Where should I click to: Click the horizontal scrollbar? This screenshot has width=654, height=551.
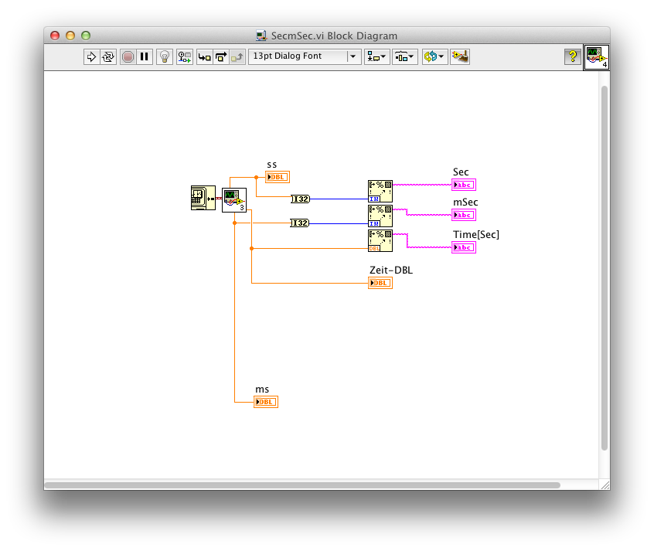pyautogui.click(x=302, y=485)
